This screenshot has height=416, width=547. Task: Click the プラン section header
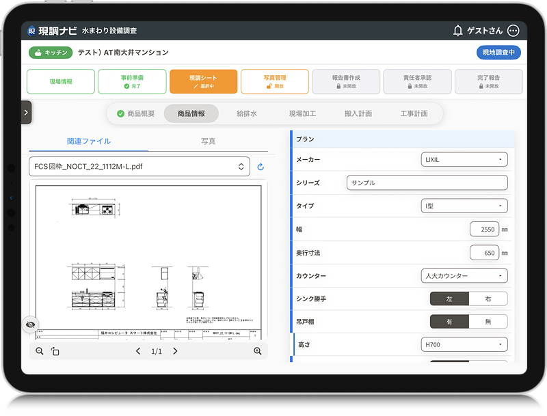403,139
